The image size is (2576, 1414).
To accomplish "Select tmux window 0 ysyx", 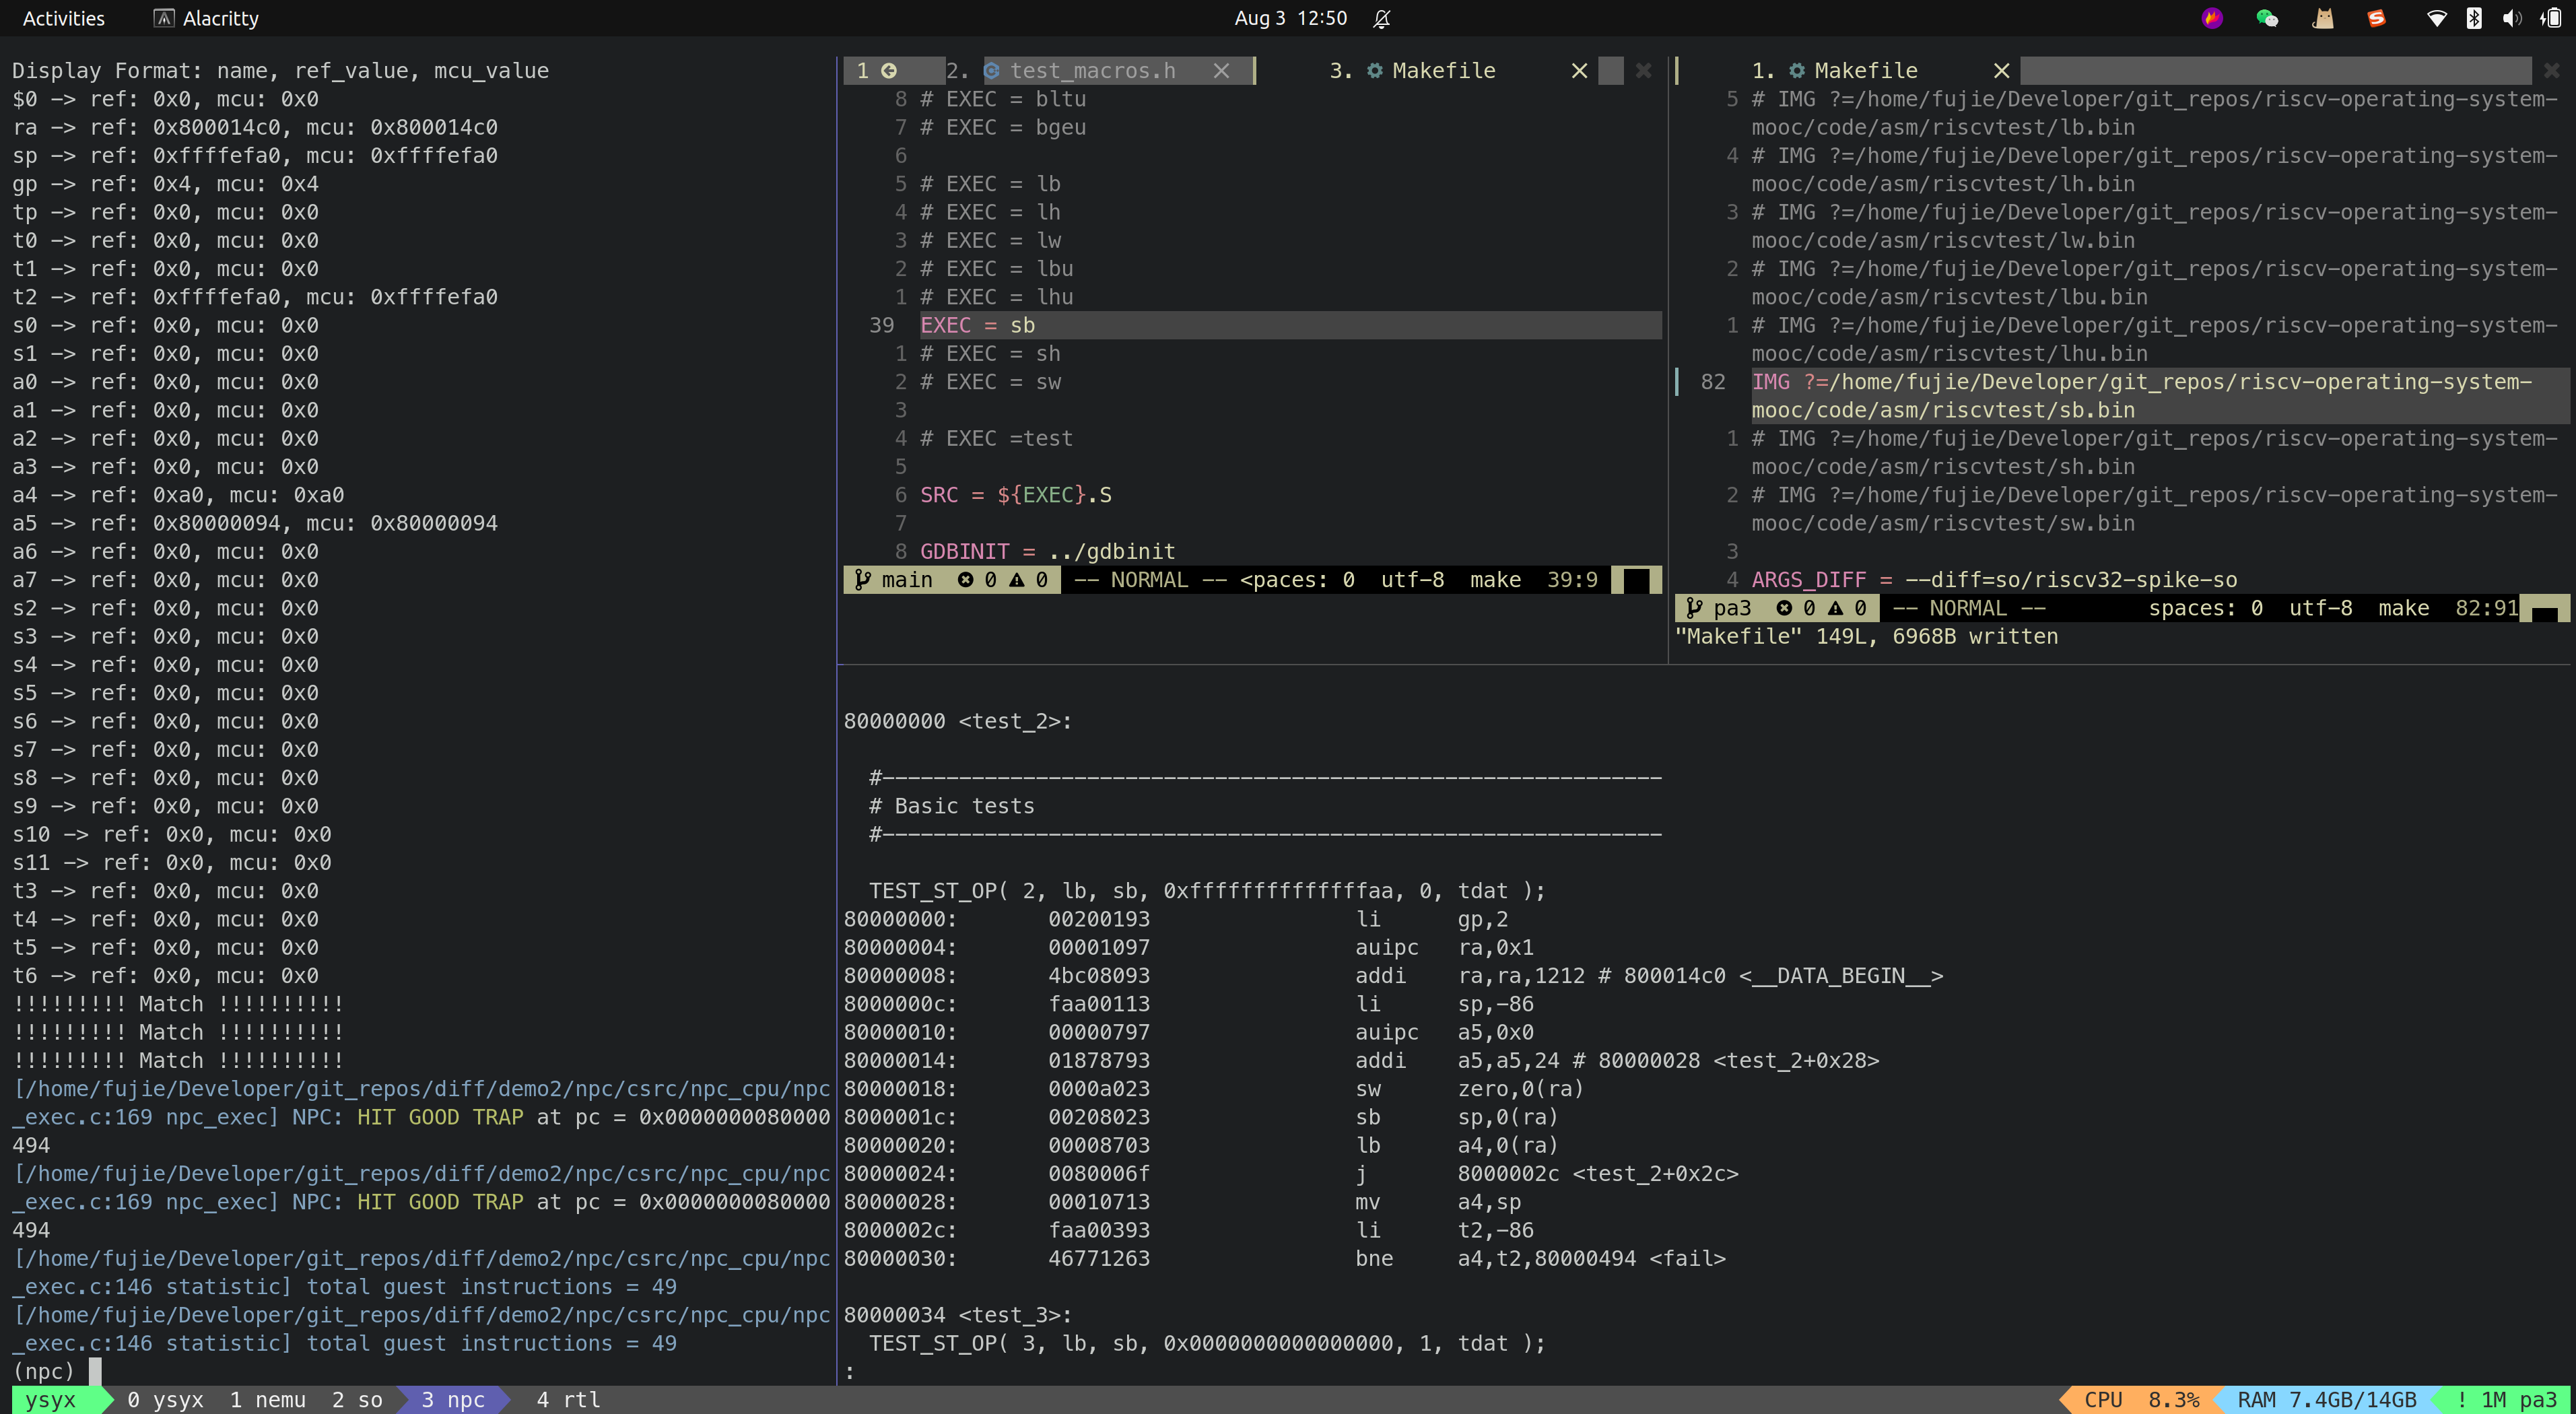I will (166, 1400).
